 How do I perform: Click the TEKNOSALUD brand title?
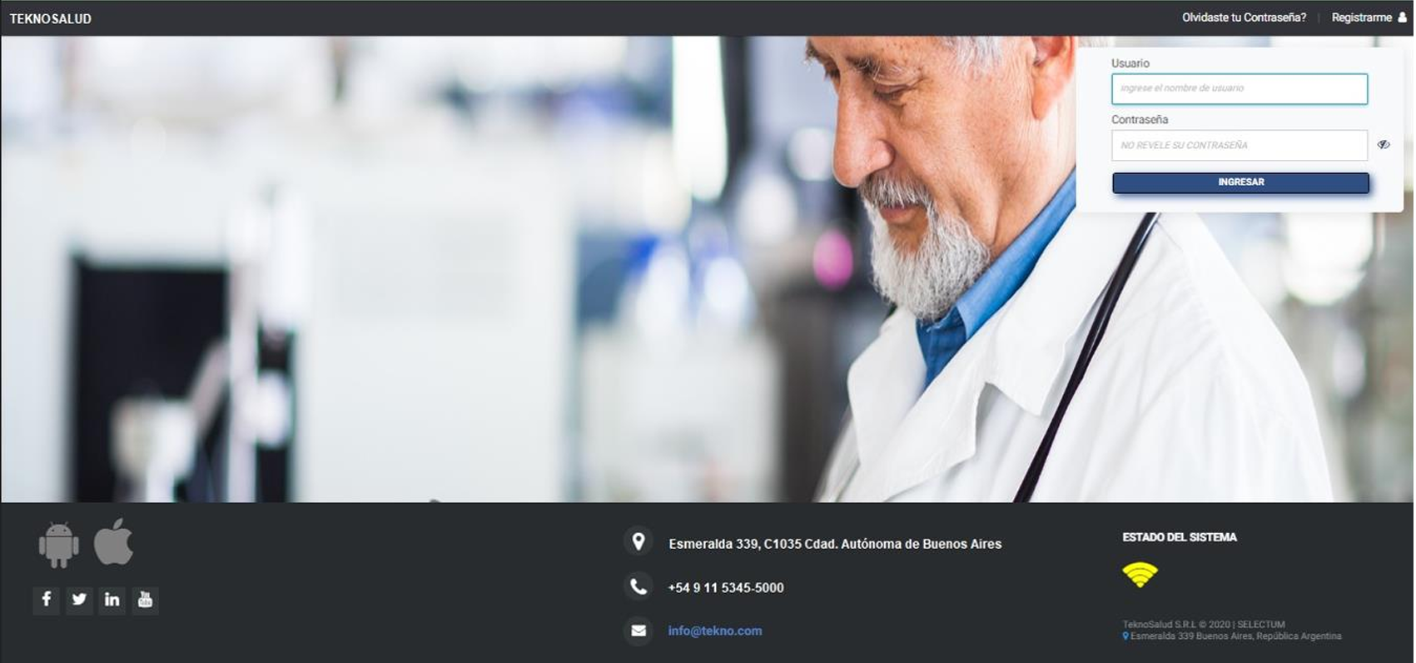tap(51, 18)
